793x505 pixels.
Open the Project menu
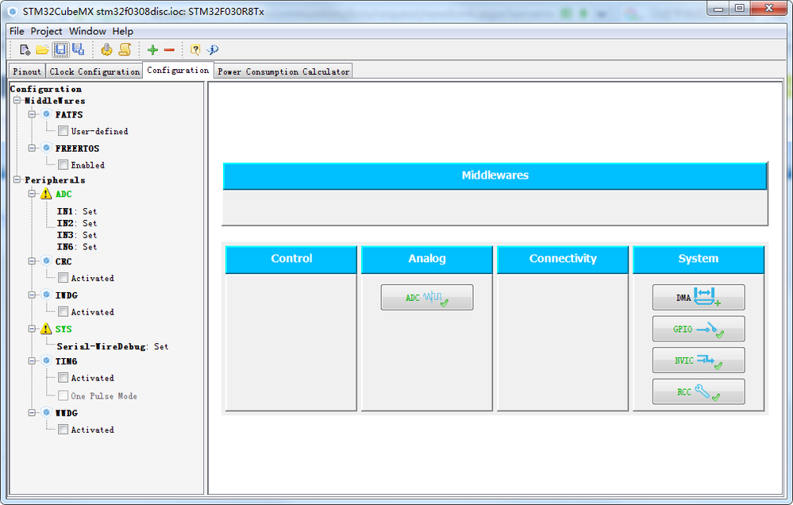pyautogui.click(x=46, y=32)
